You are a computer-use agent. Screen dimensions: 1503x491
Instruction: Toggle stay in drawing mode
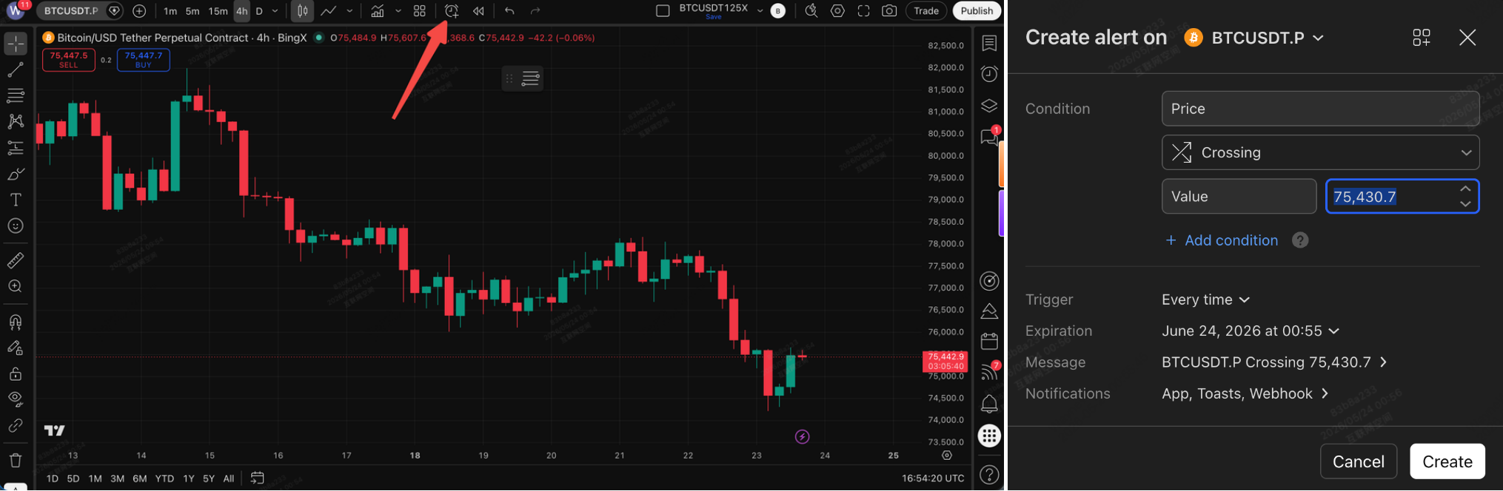[16, 348]
